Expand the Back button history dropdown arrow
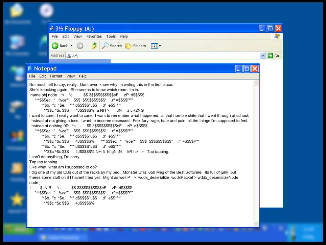Image resolution: width=326 pixels, height=245 pixels. point(71,46)
